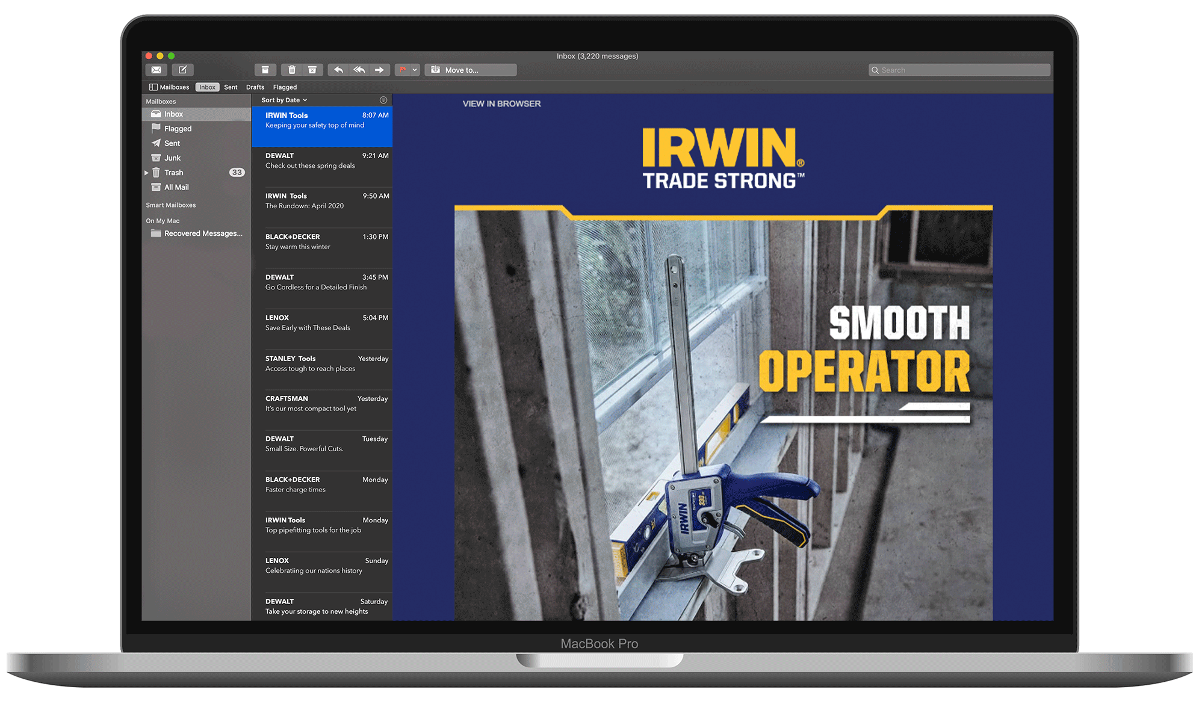This screenshot has width=1199, height=707.
Task: Forward the selected email
Action: (379, 70)
